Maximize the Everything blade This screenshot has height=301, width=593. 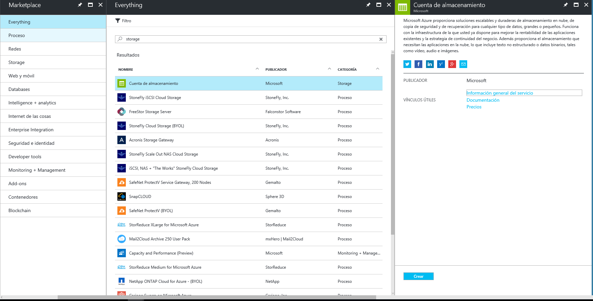(379, 5)
